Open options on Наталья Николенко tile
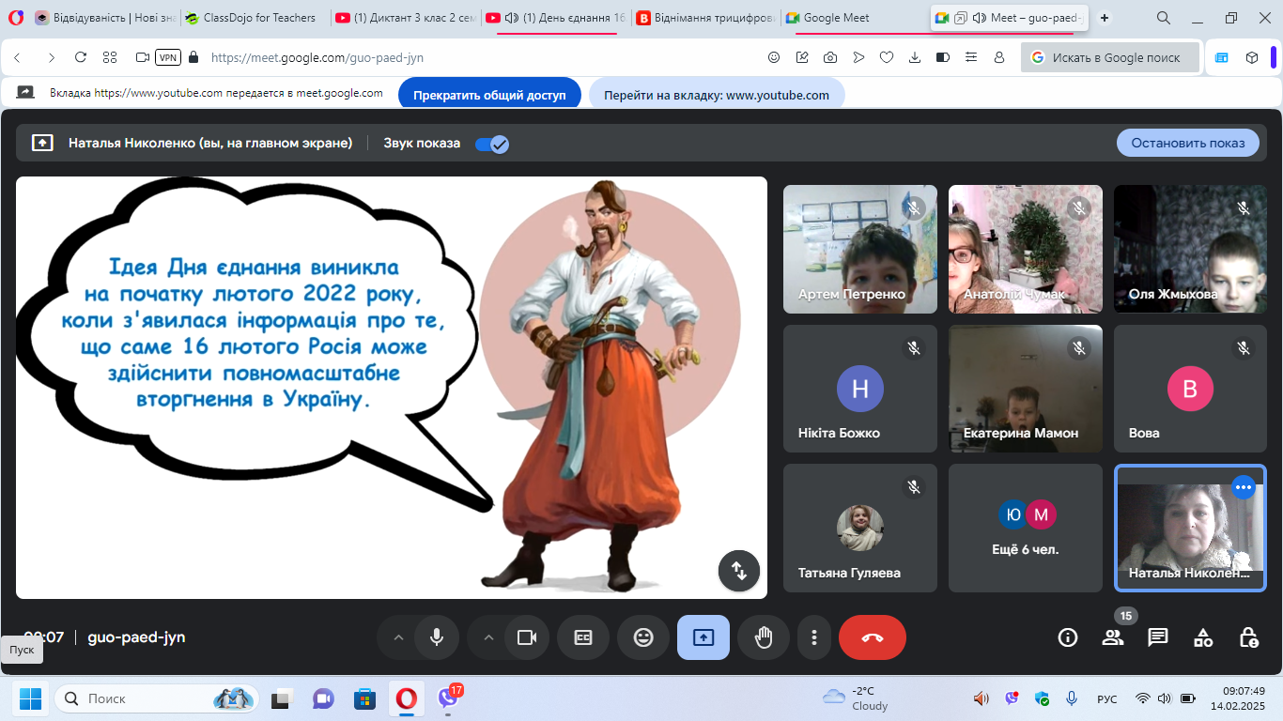 1244,486
